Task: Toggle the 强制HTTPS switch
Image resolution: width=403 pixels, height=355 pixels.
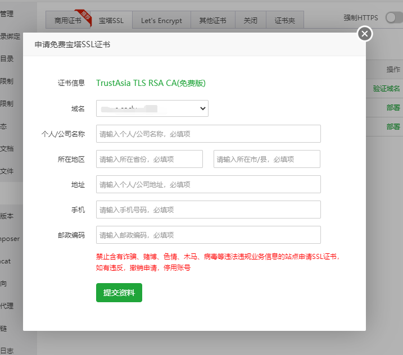Action: click(394, 18)
